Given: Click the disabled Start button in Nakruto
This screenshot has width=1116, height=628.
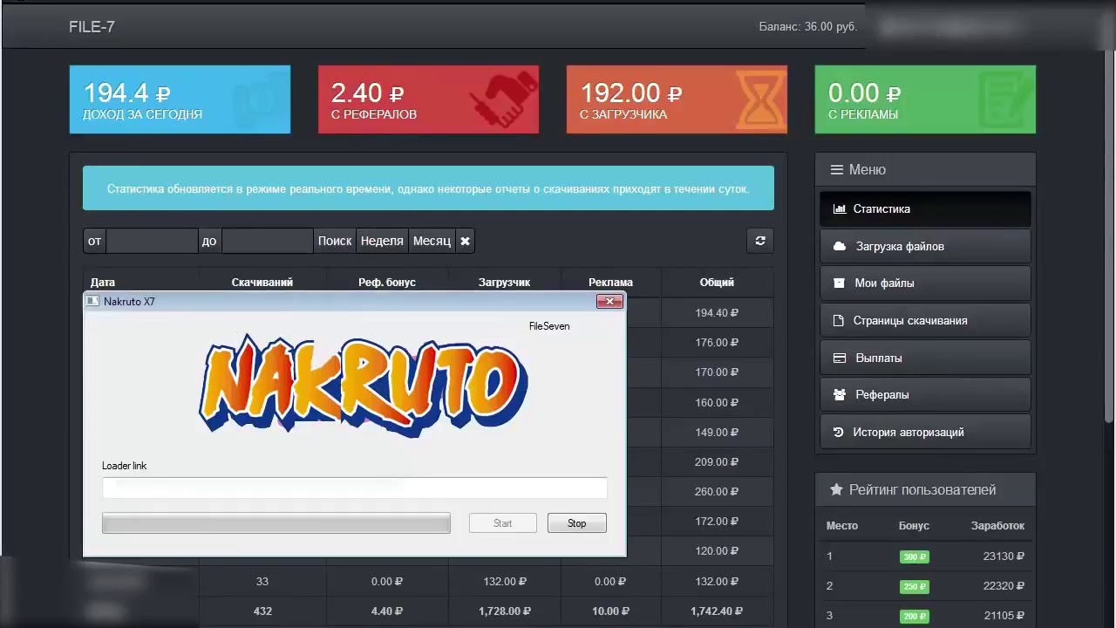Looking at the screenshot, I should click(x=502, y=523).
